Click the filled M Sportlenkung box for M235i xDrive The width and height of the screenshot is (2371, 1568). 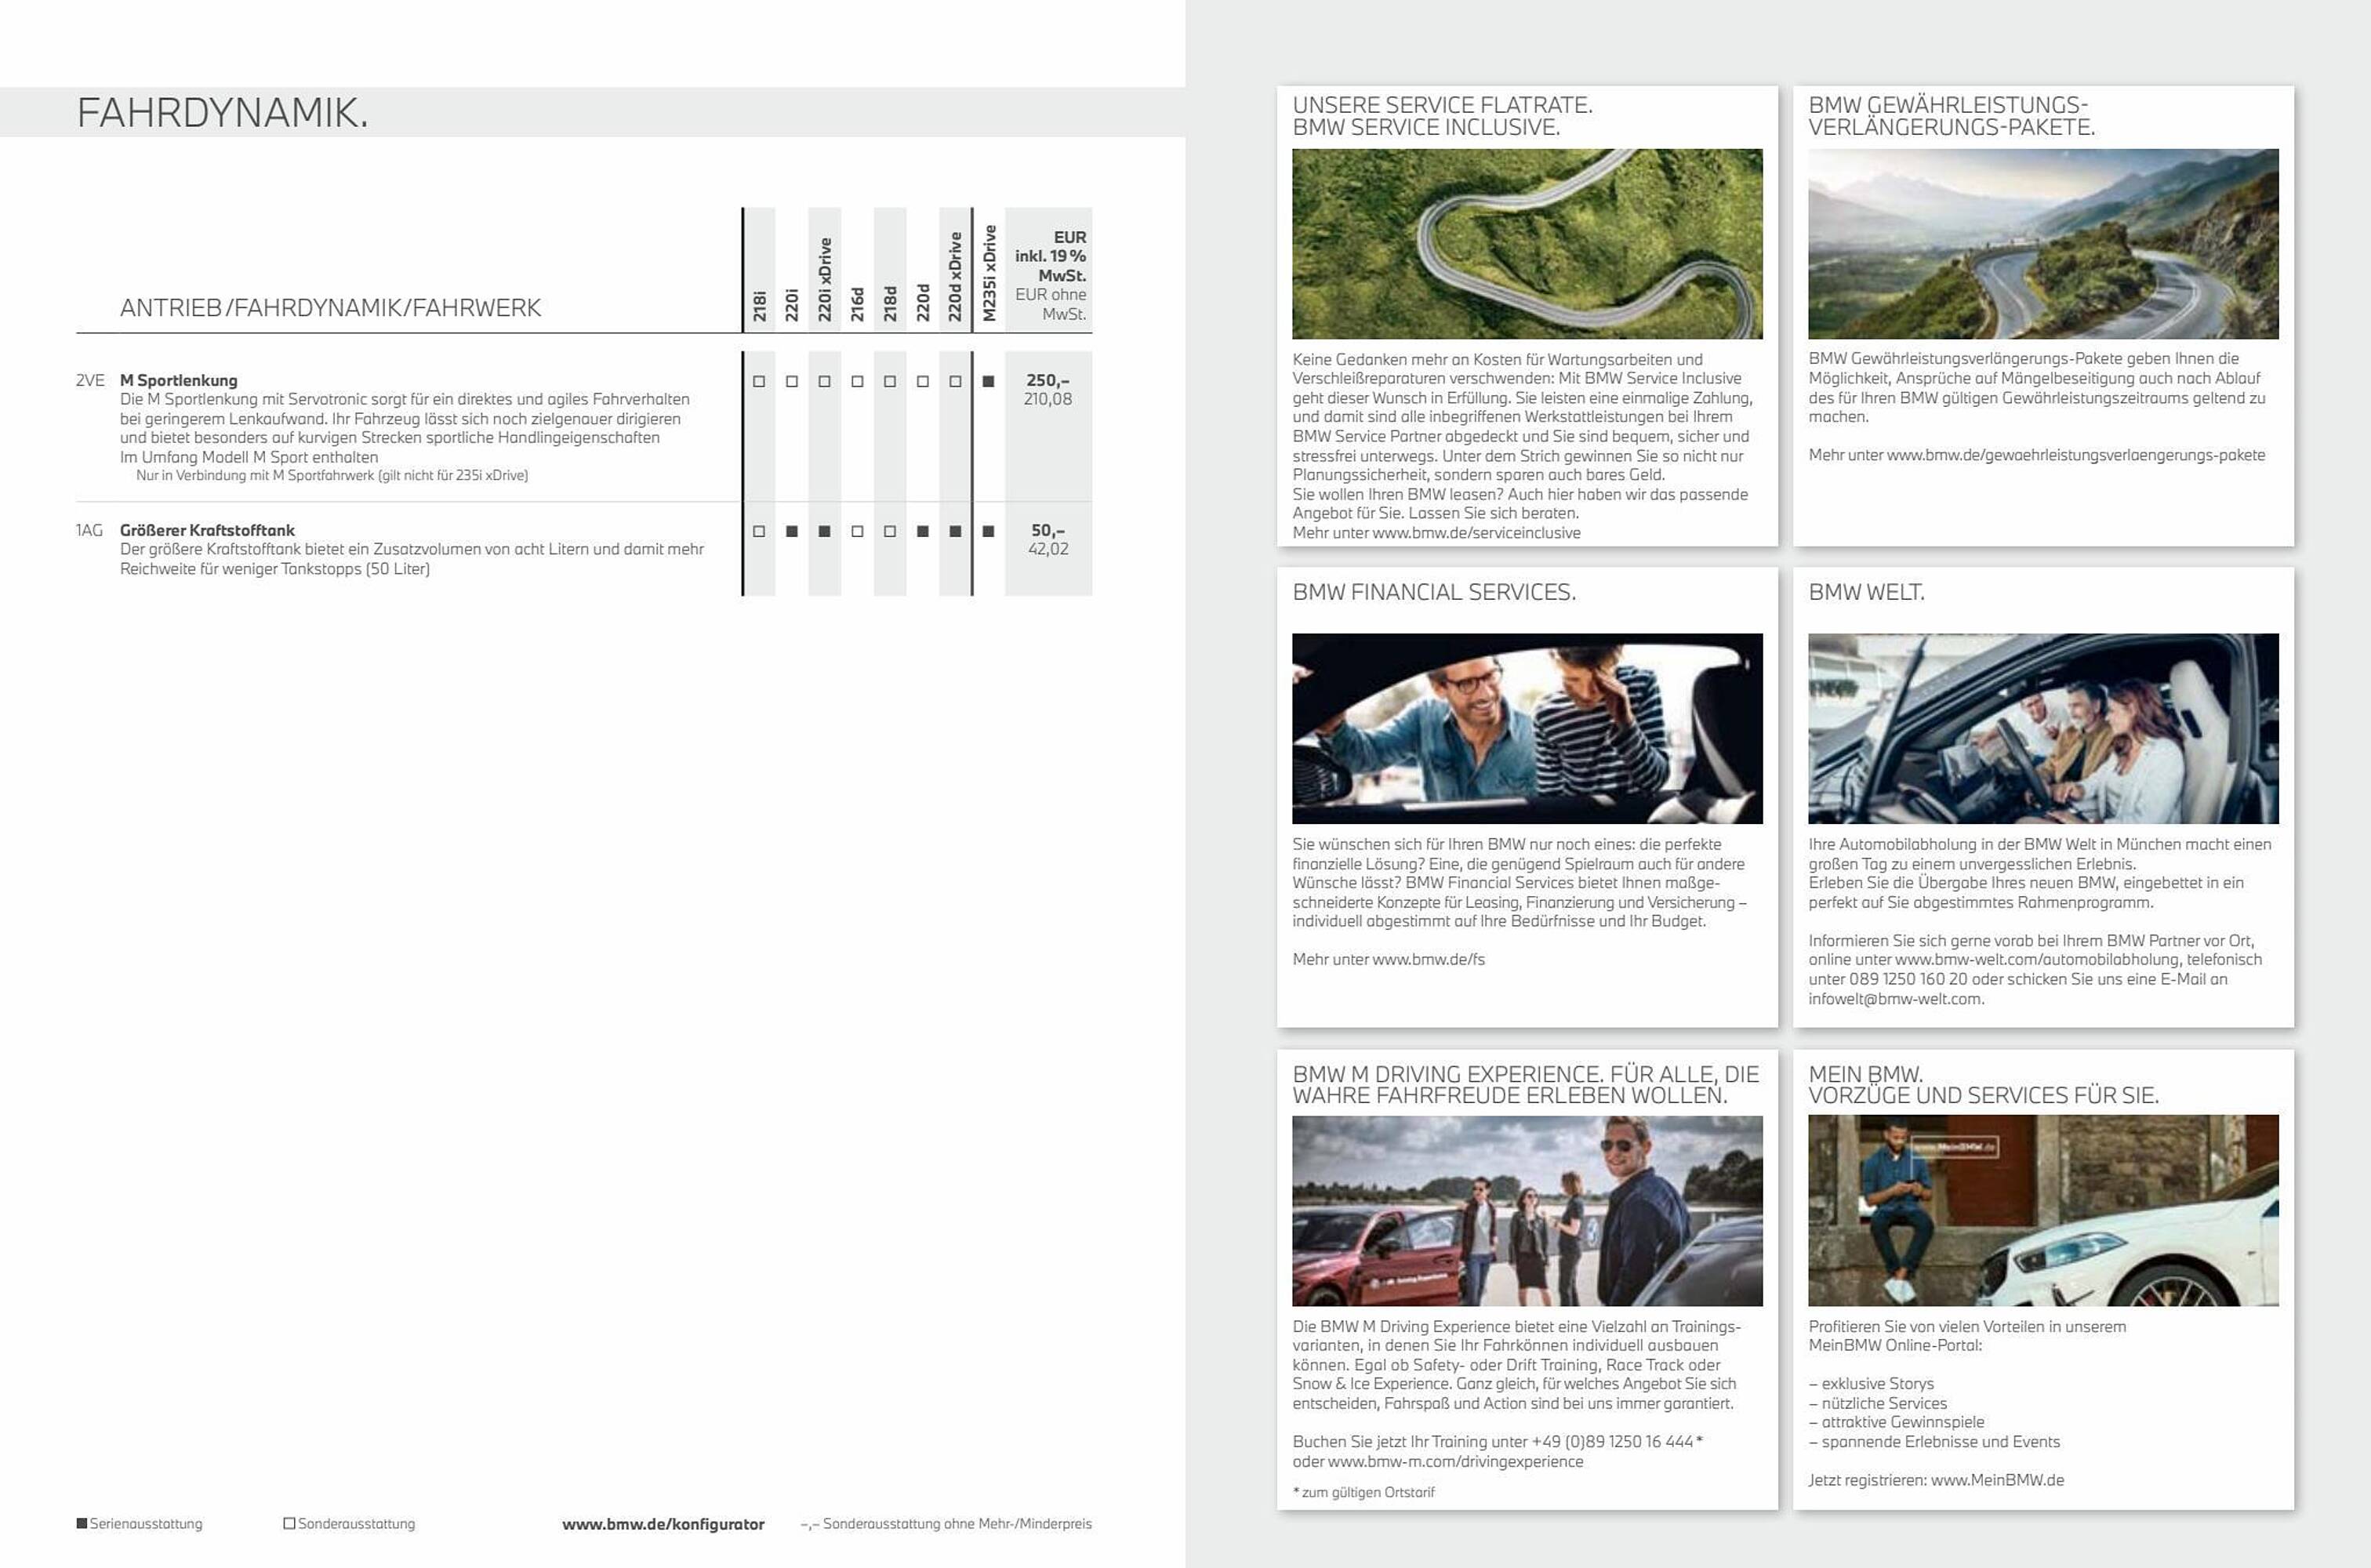coord(988,381)
